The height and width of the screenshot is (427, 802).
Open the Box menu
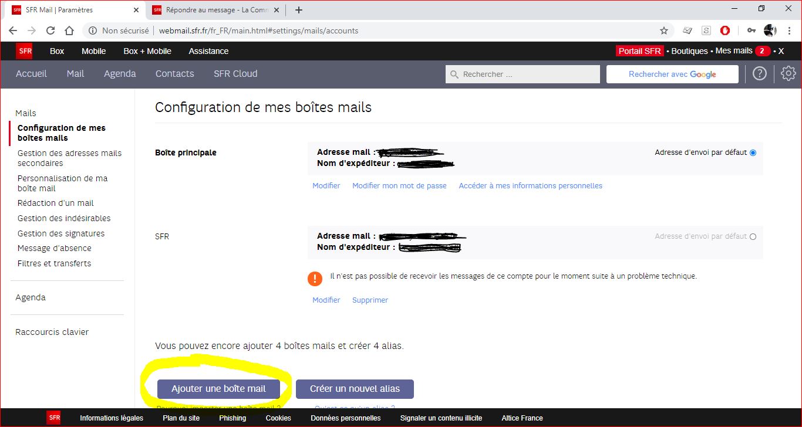point(57,51)
